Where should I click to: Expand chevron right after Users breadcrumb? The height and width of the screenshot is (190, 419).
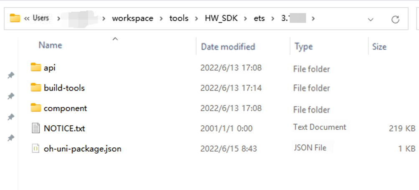point(58,18)
